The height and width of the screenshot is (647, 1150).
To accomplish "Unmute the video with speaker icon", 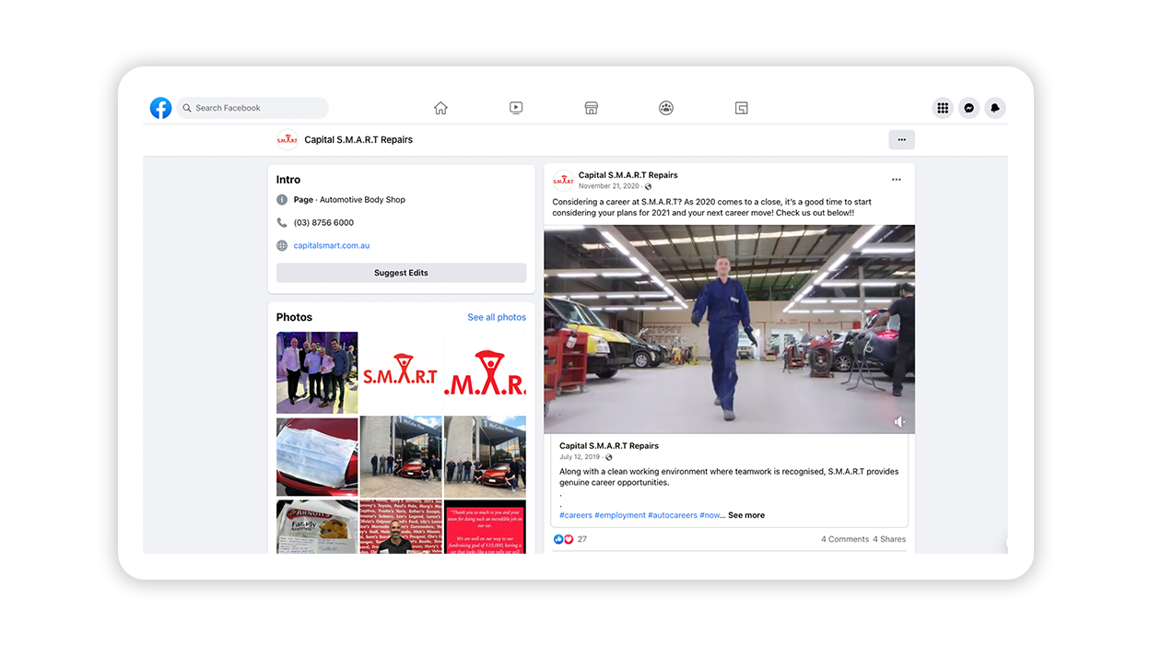I will (900, 422).
